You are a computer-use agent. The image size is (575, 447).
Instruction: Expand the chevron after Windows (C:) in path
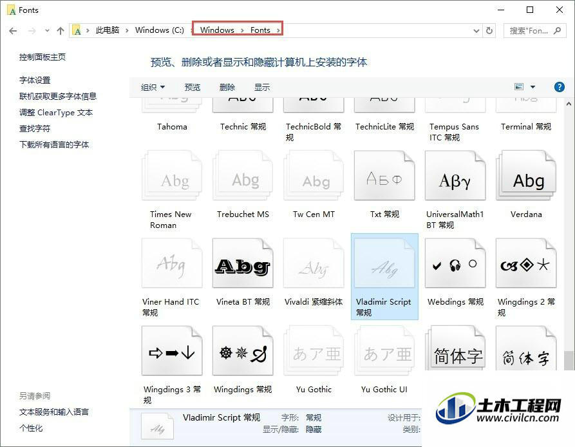tap(192, 30)
